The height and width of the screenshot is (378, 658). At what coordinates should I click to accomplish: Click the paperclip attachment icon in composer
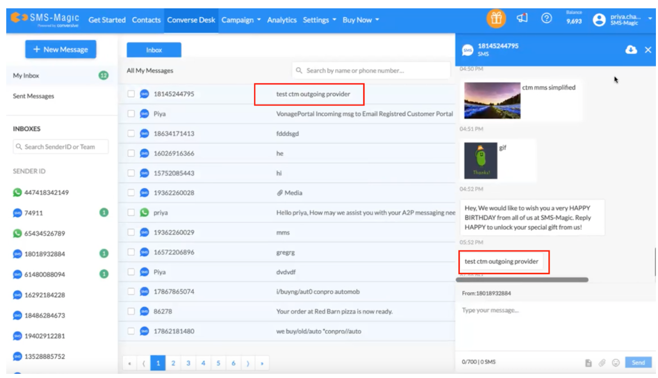[602, 362]
